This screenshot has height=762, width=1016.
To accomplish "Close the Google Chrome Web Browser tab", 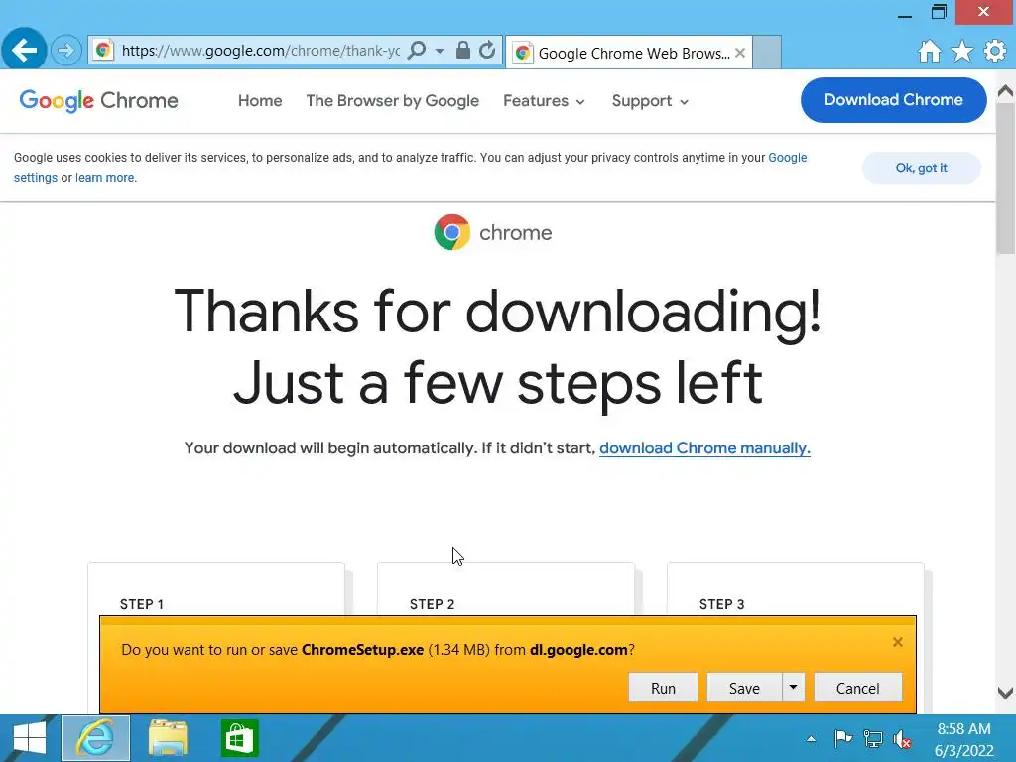I will [740, 53].
